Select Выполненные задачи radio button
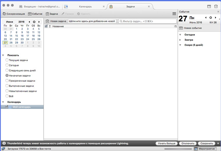Screen dimensions: 221x151 (x=7, y=86)
